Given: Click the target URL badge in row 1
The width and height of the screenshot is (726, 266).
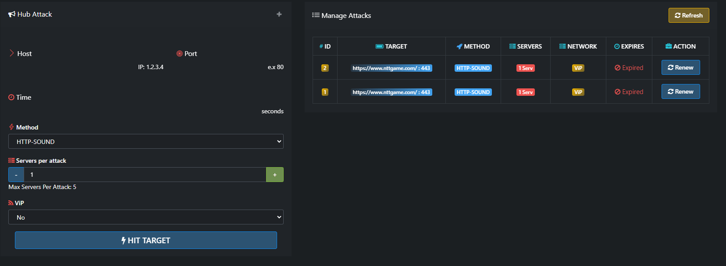Looking at the screenshot, I should point(391,92).
